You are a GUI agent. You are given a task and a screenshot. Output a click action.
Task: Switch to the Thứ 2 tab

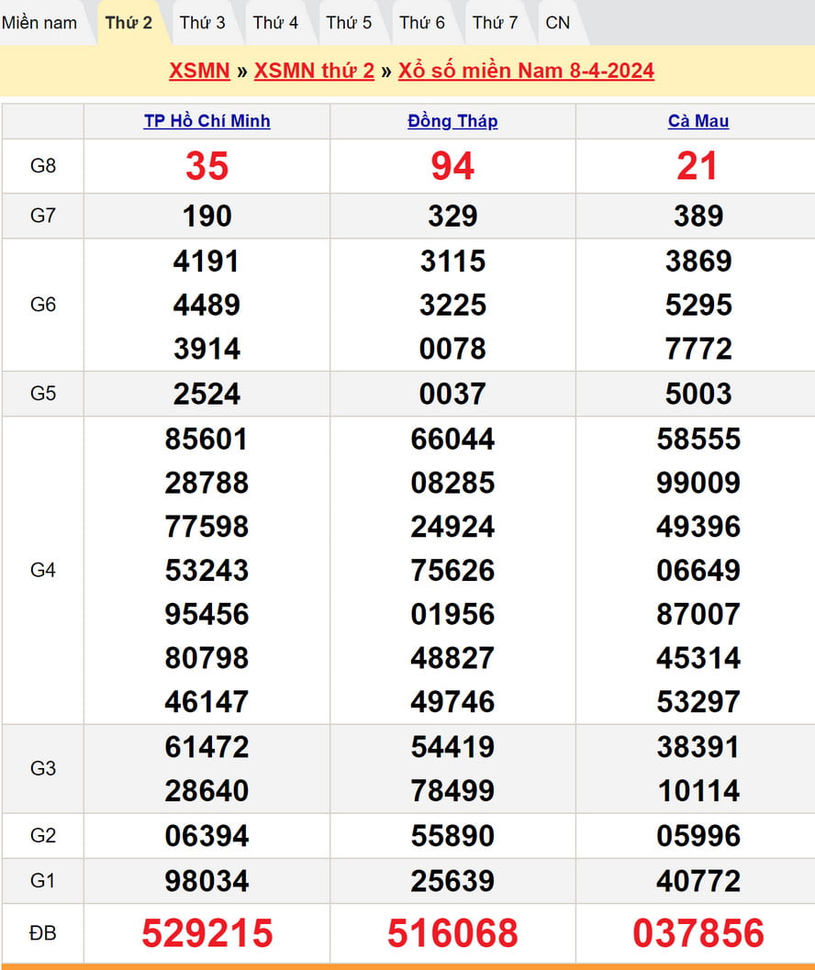(x=128, y=23)
